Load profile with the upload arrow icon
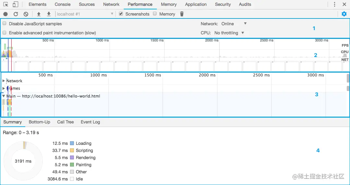The height and width of the screenshot is (185, 350). (x=39, y=14)
